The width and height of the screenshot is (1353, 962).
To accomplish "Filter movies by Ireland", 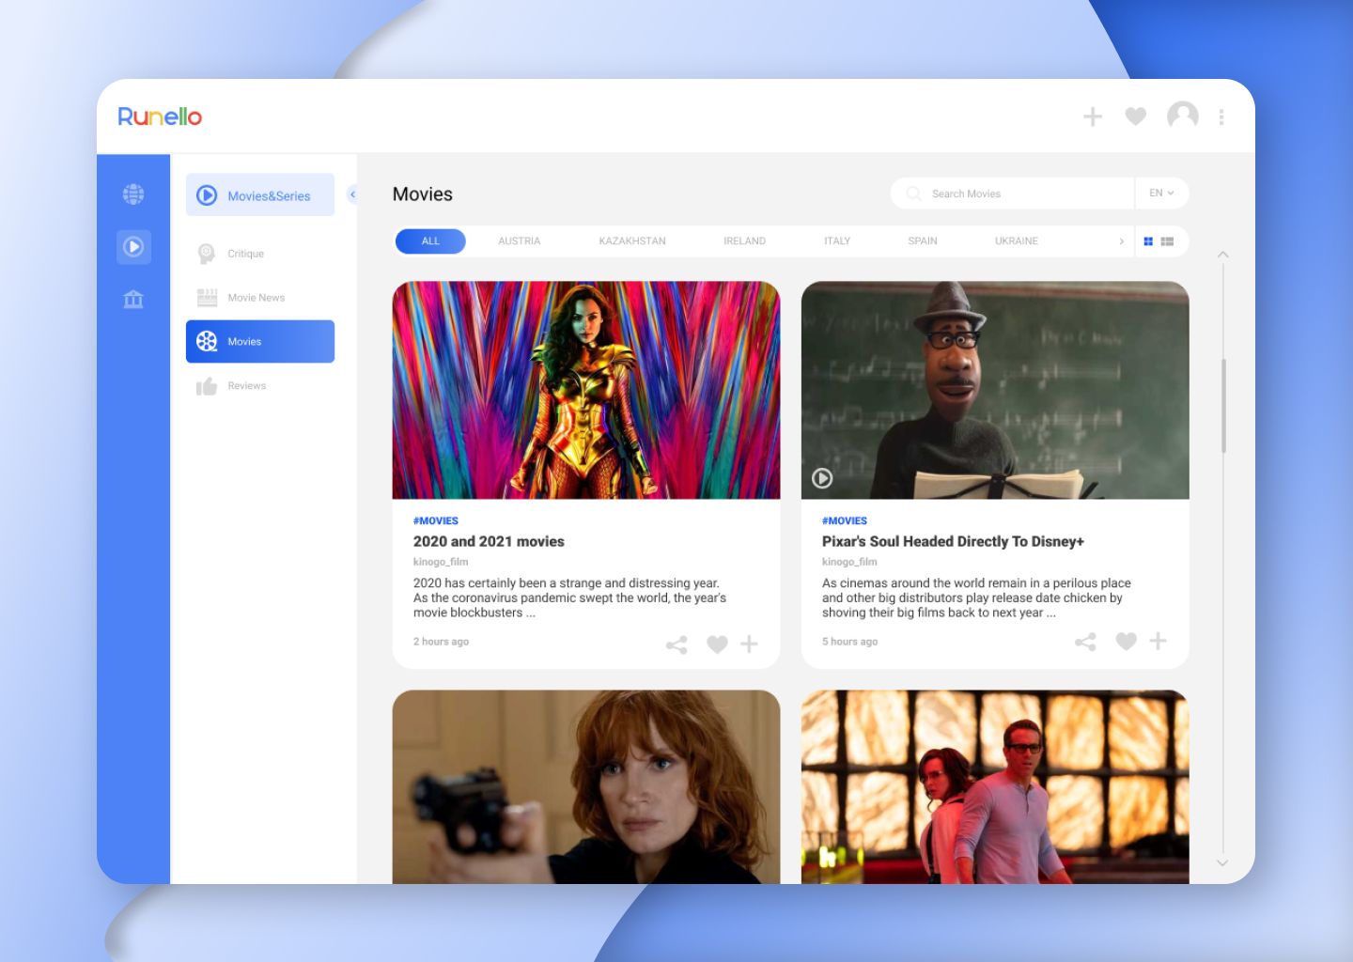I will 745,241.
